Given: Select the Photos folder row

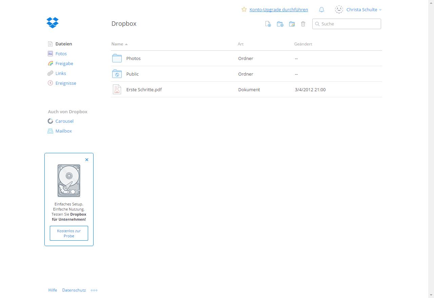Looking at the screenshot, I should click(x=134, y=58).
